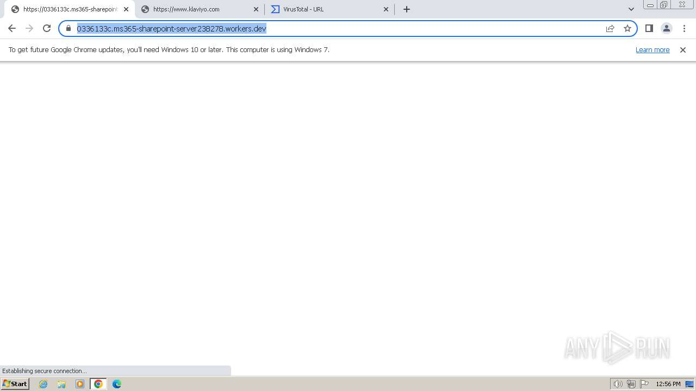696x391 pixels.
Task: Click the tray monitor icon next to the clock
Action: (x=689, y=384)
